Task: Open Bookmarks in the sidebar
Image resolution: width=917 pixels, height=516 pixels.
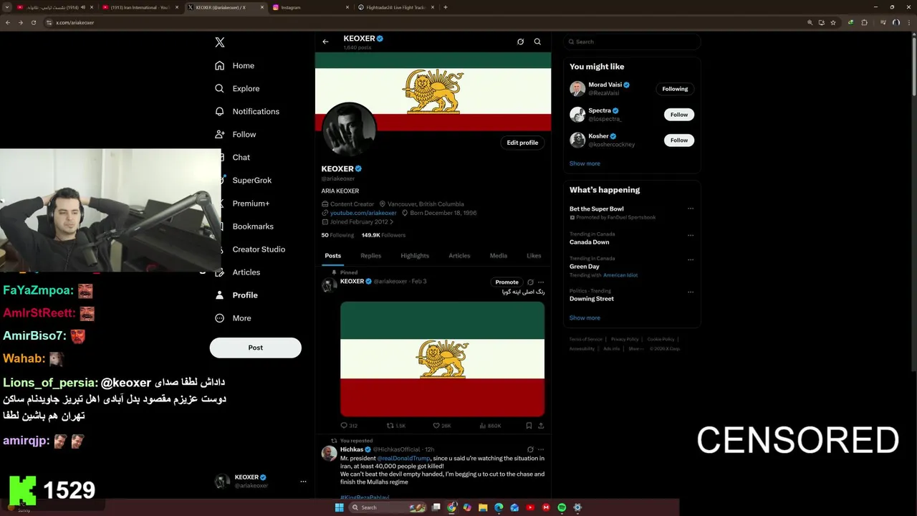Action: pyautogui.click(x=253, y=226)
